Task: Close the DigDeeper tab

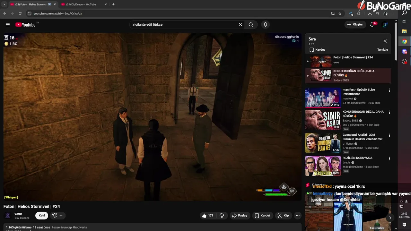Action: coord(106,4)
